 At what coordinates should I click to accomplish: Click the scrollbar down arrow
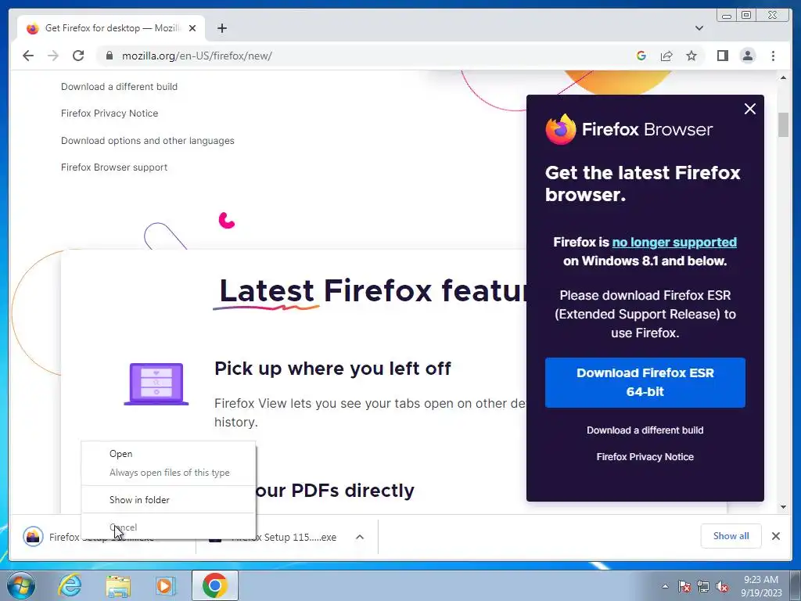tap(784, 507)
